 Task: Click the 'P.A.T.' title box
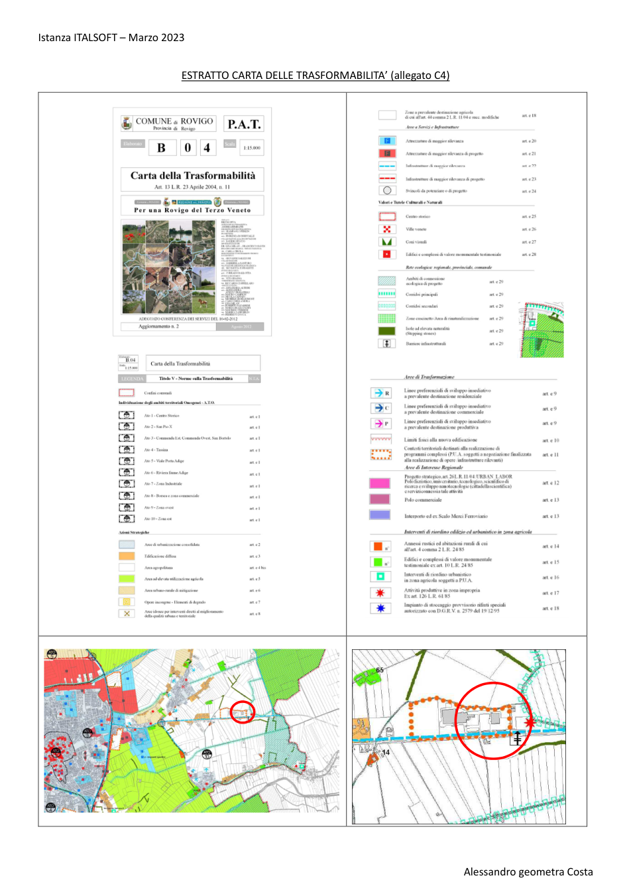click(x=244, y=124)
